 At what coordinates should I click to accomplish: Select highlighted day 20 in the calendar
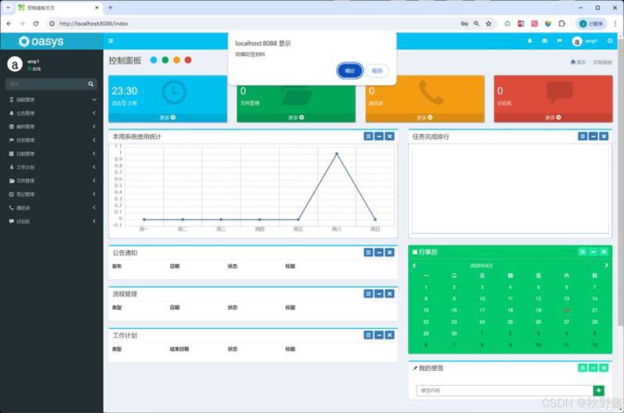pyautogui.click(x=567, y=310)
